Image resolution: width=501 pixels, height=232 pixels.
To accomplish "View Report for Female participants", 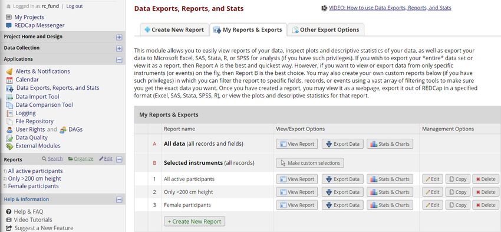I will click(297, 205).
